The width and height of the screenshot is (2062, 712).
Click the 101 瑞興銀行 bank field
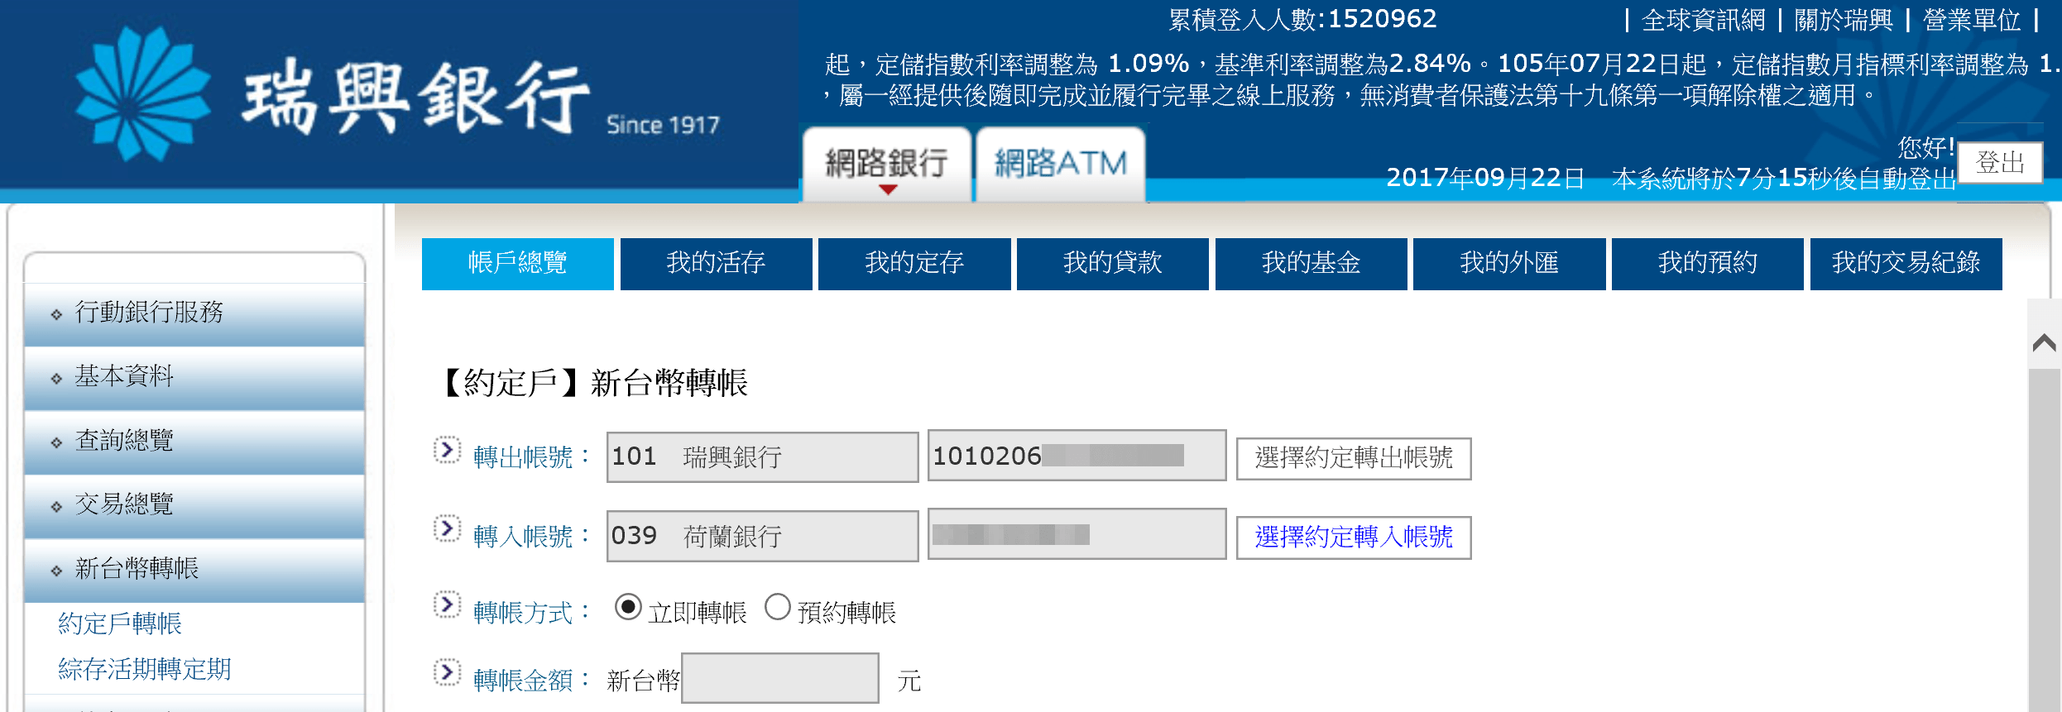point(763,456)
